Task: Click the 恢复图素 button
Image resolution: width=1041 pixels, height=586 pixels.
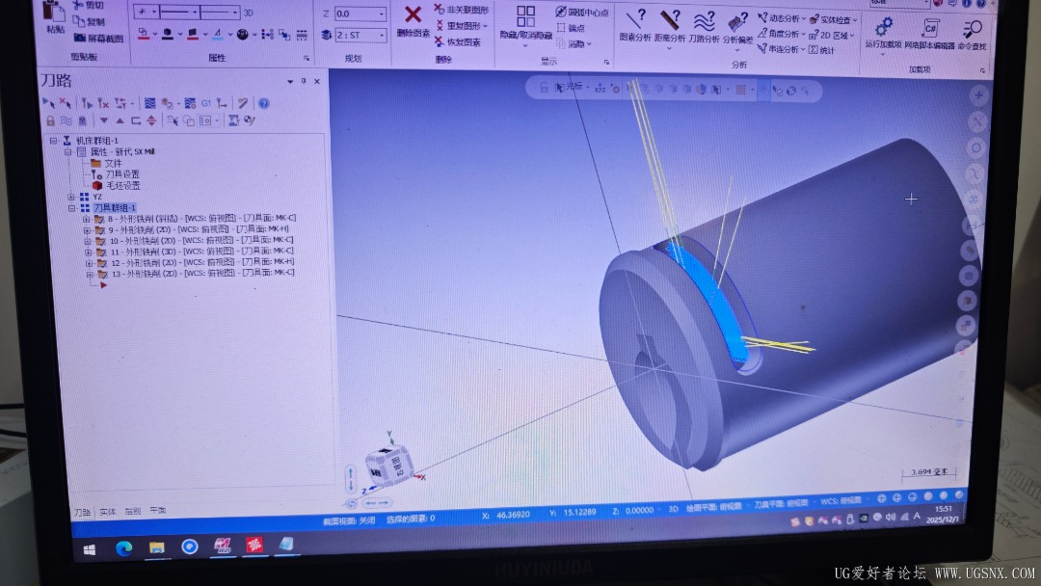Action: click(458, 41)
